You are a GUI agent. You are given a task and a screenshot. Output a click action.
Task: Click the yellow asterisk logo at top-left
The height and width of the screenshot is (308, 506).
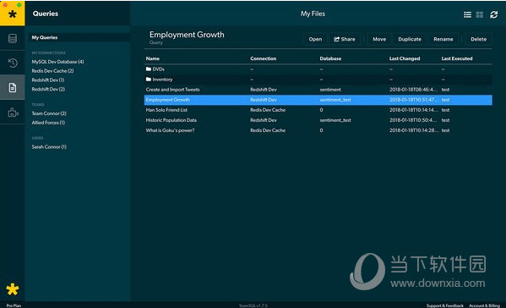13,14
